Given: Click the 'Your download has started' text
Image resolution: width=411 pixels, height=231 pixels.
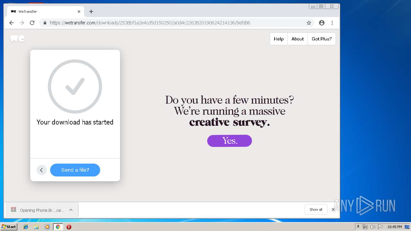Looking at the screenshot, I should [75, 122].
